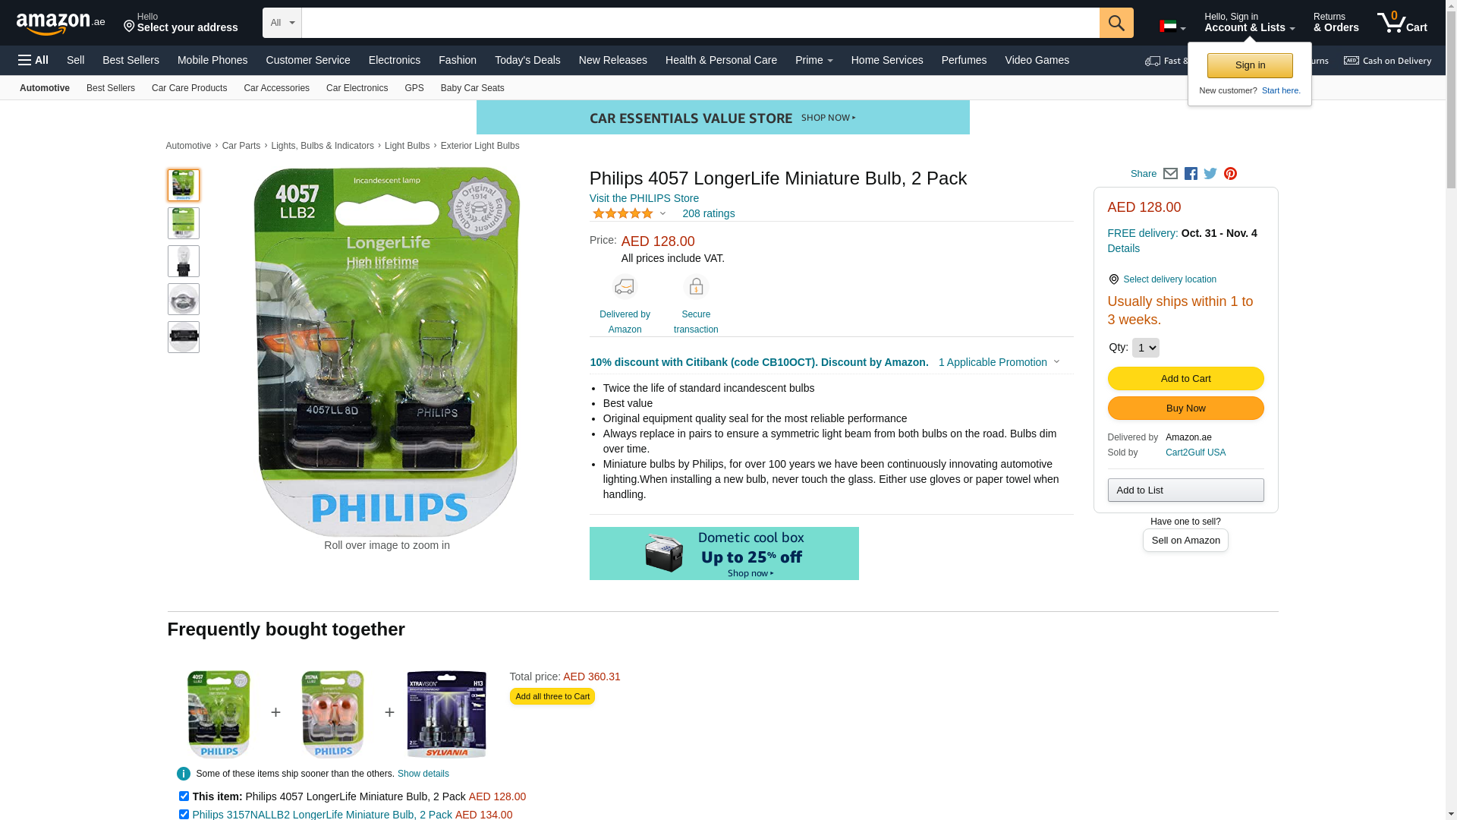Share product on Twitter
This screenshot has width=1457, height=820.
click(1210, 174)
